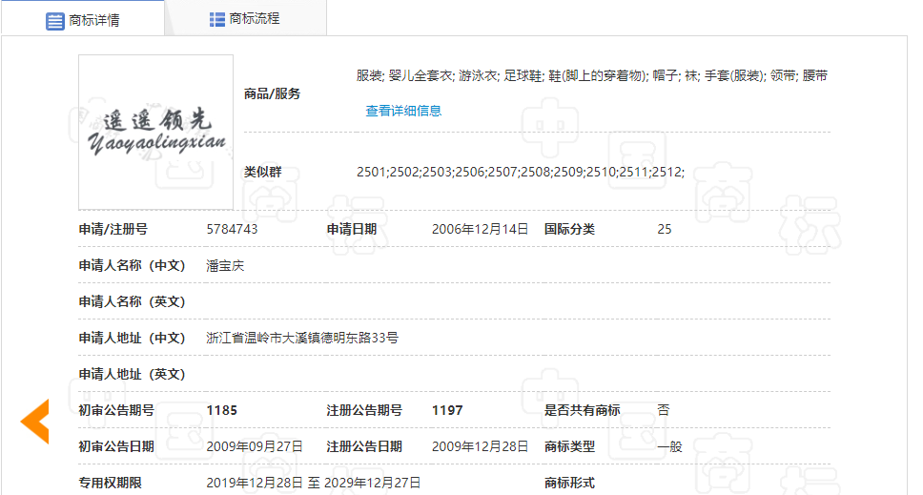Click the 初审公告日期 label

[116, 446]
